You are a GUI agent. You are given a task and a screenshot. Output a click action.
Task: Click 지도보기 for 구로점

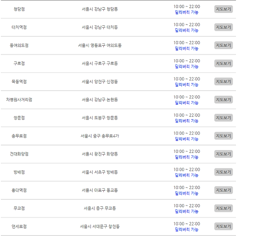(223, 63)
